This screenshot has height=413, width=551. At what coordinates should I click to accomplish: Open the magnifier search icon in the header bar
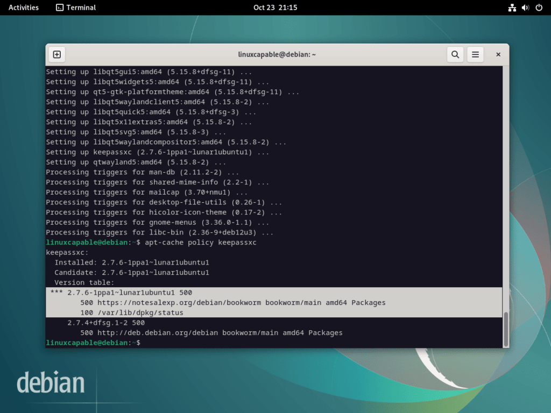[455, 54]
